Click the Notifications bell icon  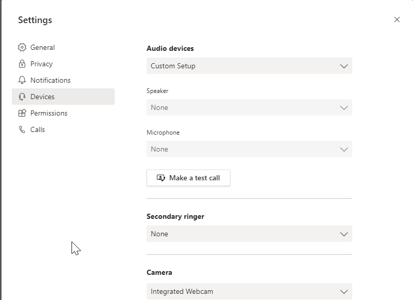pos(22,80)
